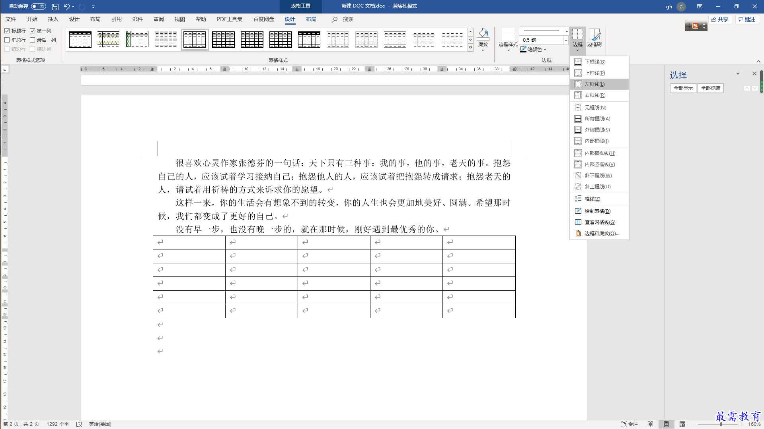This screenshot has height=429, width=764.
Task: Click the first cell of the table
Action: 189,242
